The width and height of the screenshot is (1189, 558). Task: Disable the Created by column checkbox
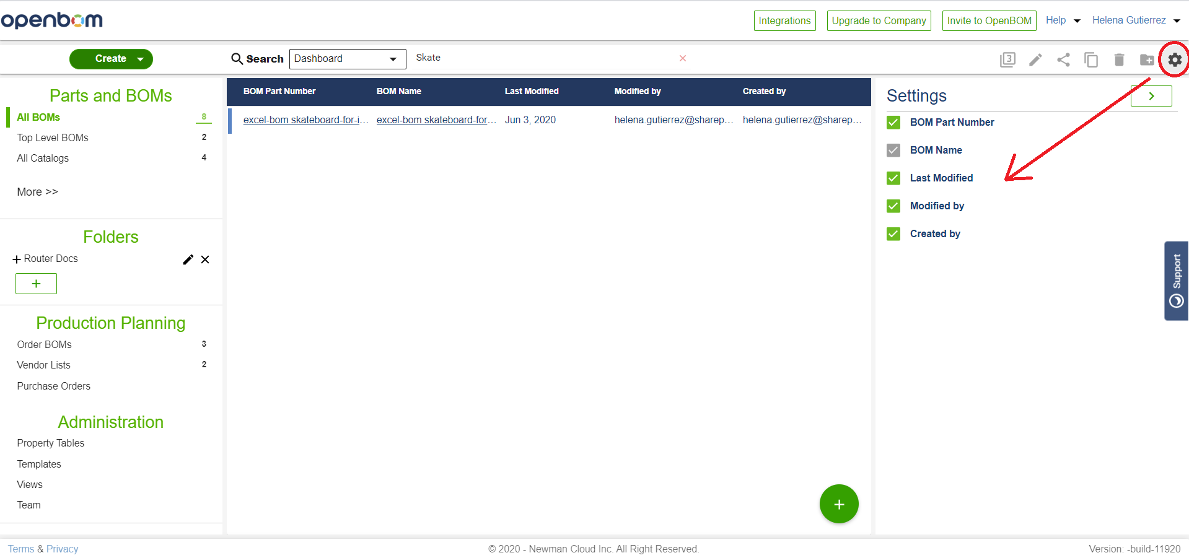tap(893, 233)
